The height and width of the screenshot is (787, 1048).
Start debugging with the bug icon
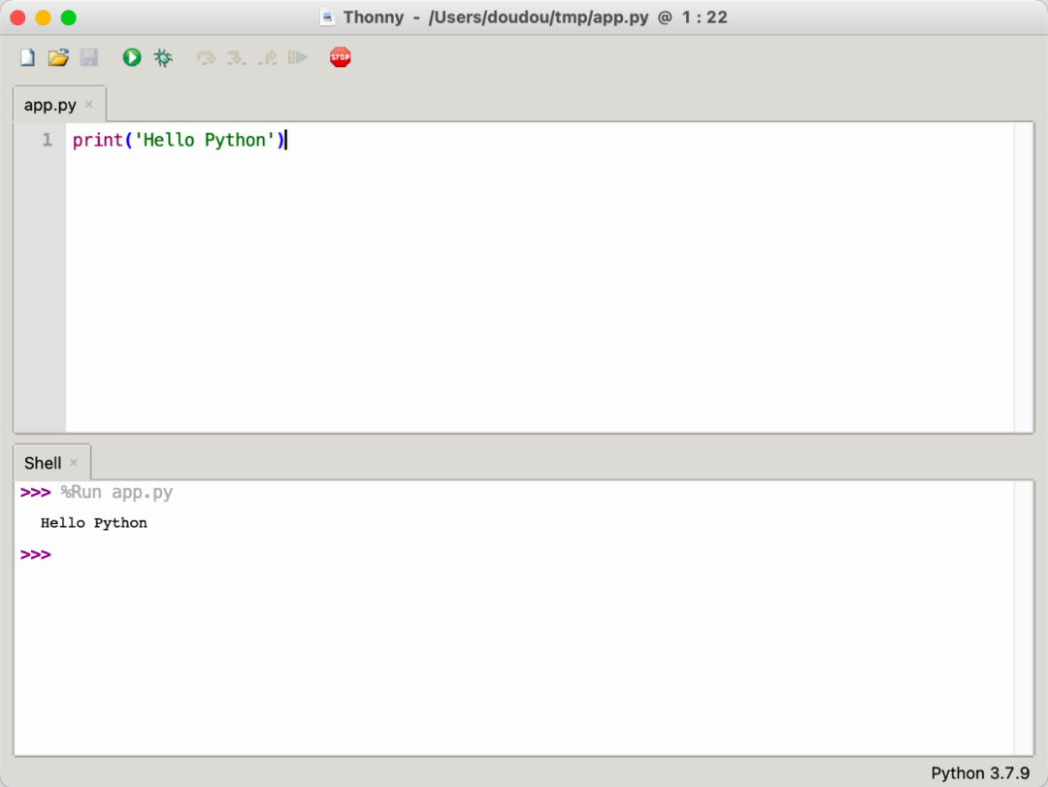coord(163,58)
